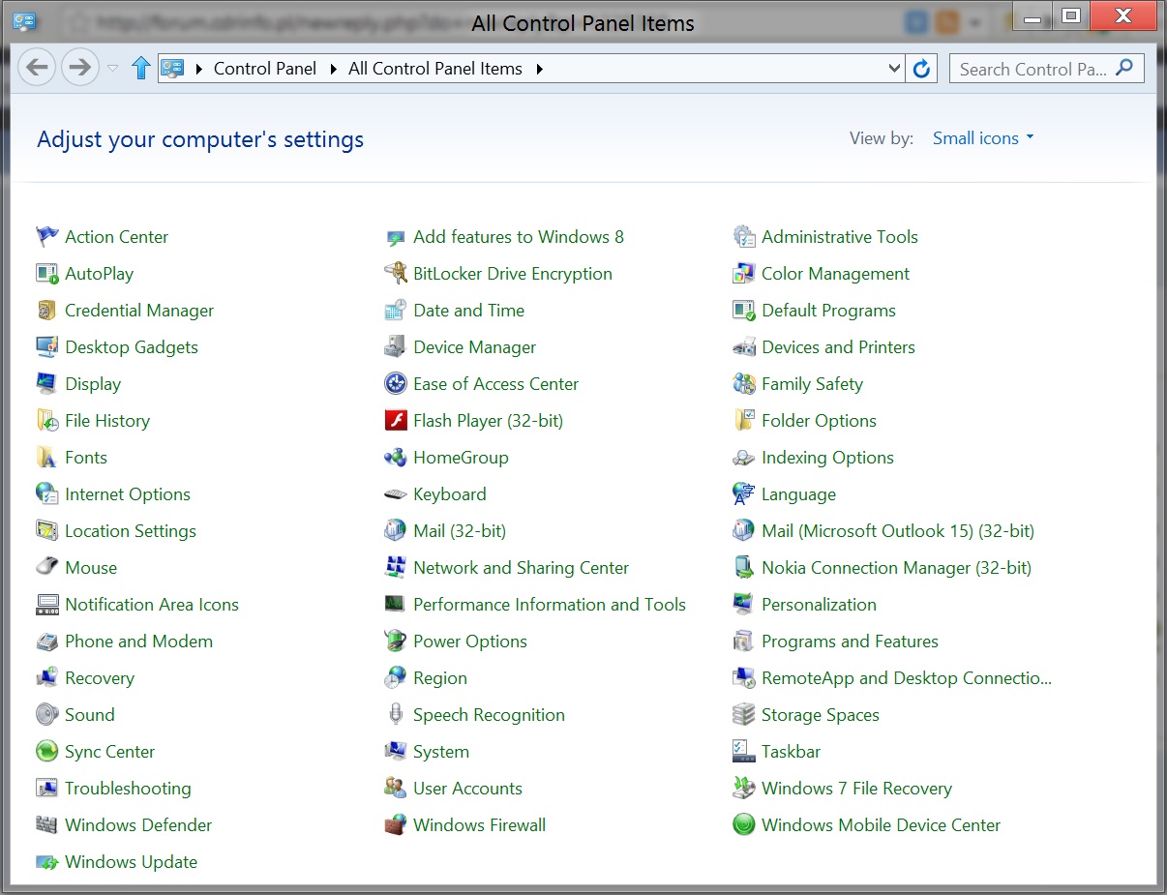Click the Action Center flag icon

[46, 236]
